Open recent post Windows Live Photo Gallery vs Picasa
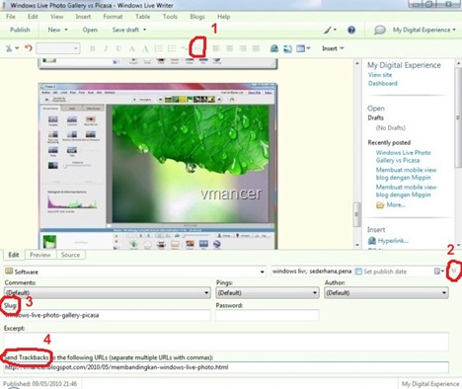 (x=403, y=156)
